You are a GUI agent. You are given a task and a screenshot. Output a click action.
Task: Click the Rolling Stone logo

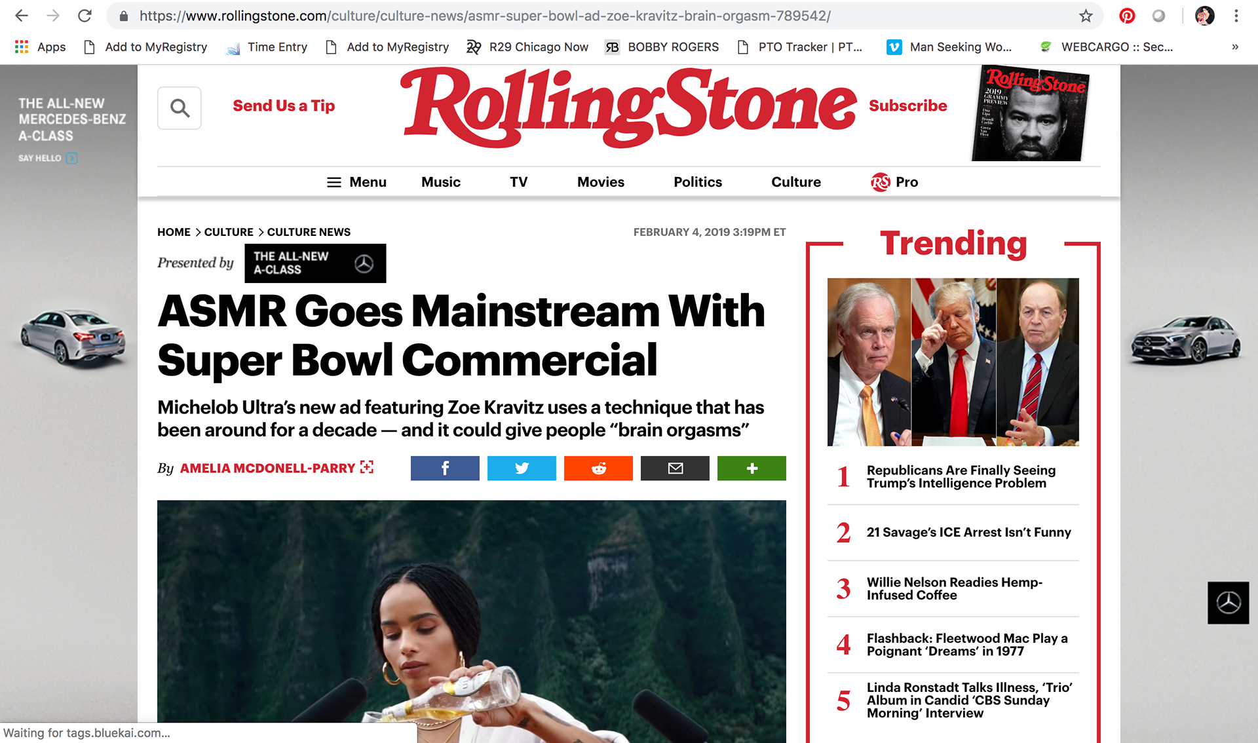pos(629,108)
